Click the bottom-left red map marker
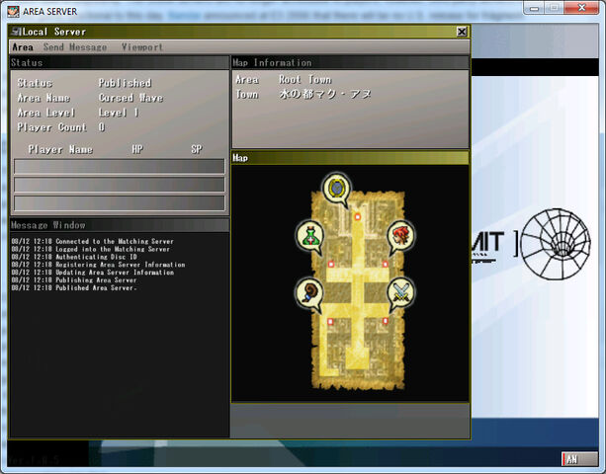This screenshot has width=606, height=474. click(x=330, y=321)
